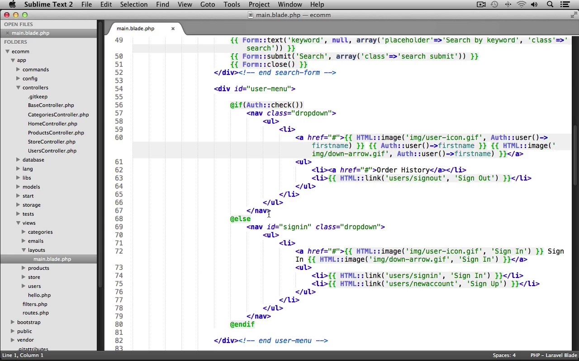The height and width of the screenshot is (361, 579).
Task: Expand the commands folder
Action: coord(18,69)
